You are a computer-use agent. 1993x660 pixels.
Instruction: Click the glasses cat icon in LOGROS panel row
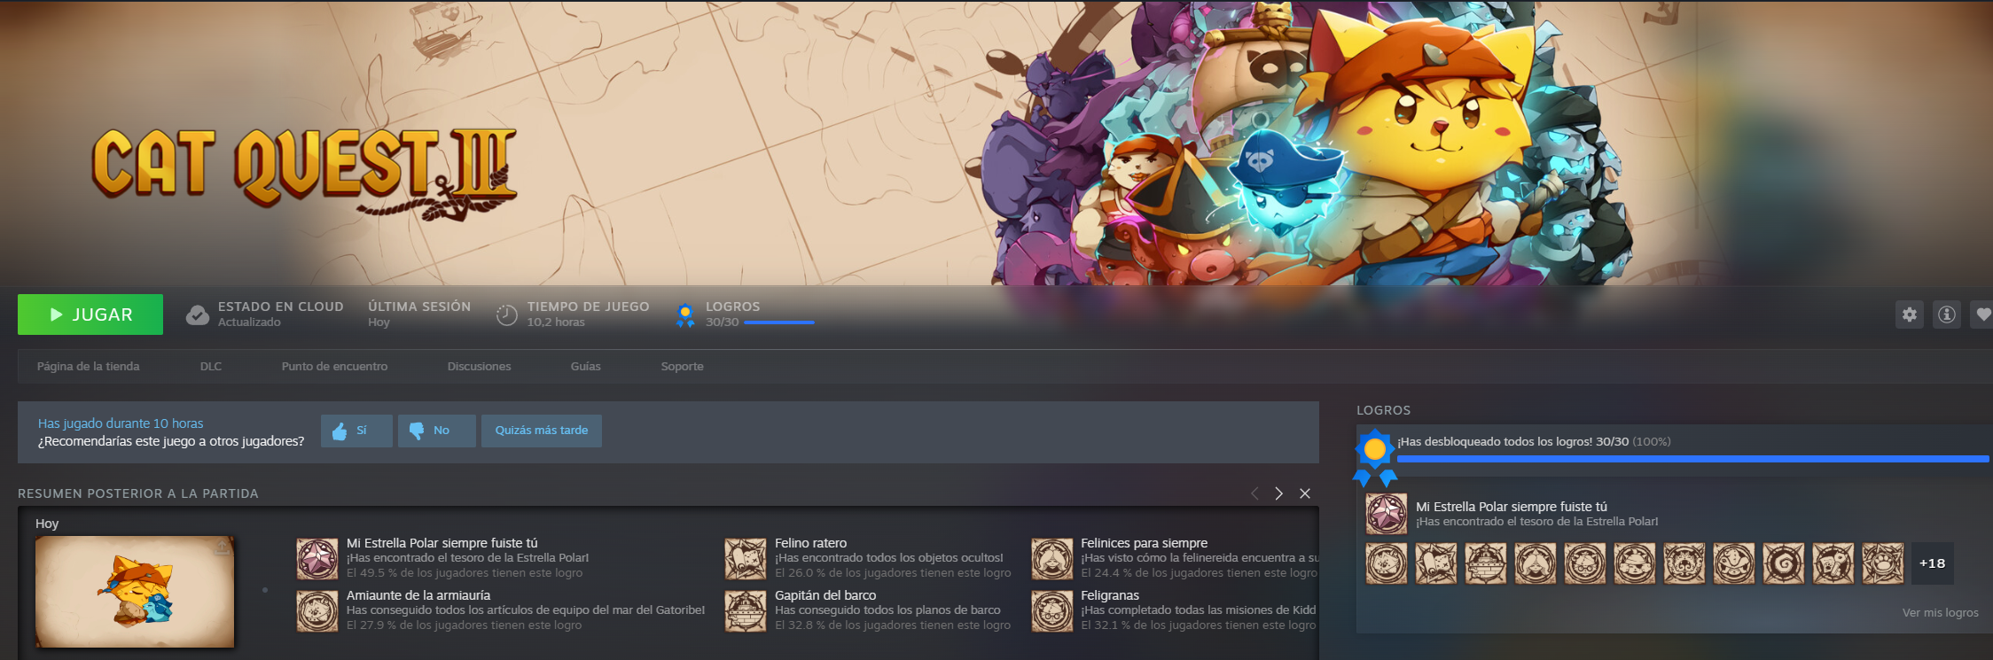1585,563
